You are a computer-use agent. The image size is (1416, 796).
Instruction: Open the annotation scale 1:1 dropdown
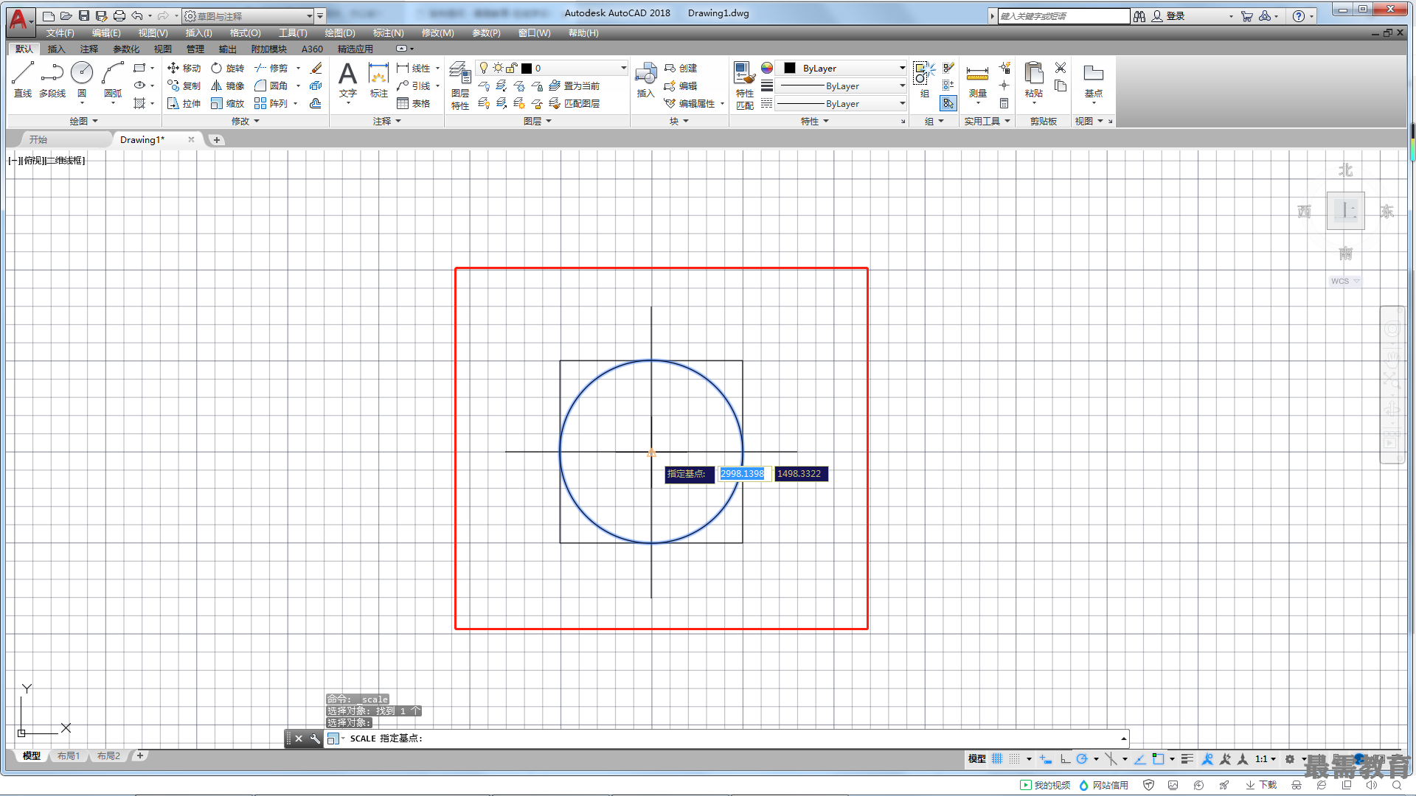click(x=1265, y=758)
